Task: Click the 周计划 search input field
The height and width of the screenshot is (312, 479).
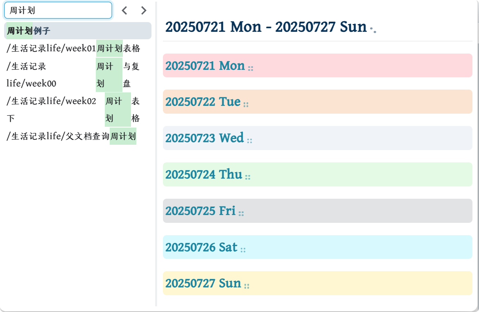Action: (x=58, y=11)
